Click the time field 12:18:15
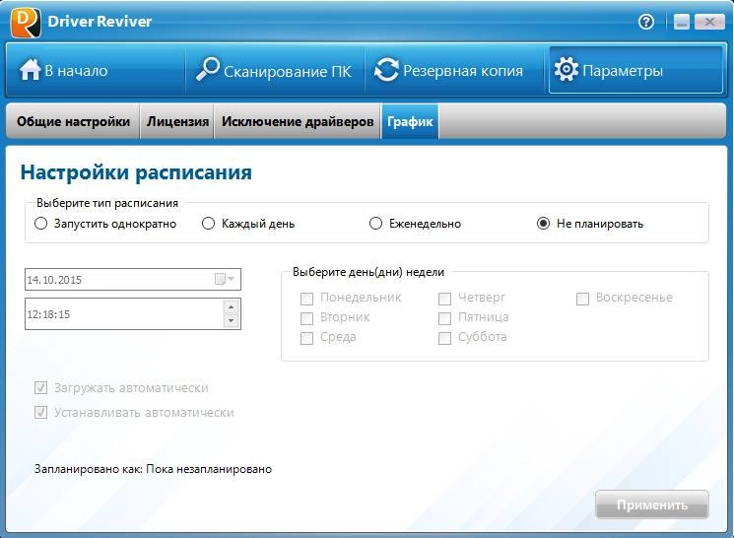Image resolution: width=734 pixels, height=538 pixels. [133, 313]
